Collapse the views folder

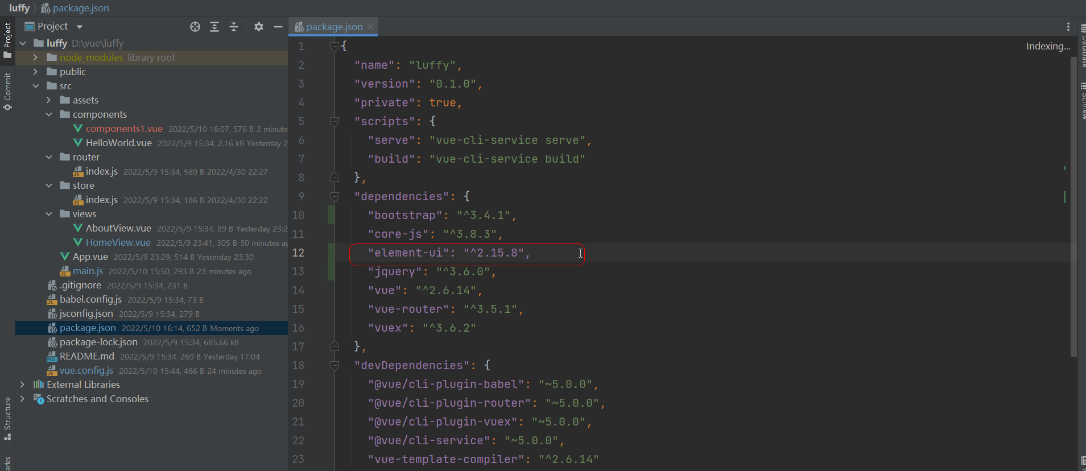point(48,214)
